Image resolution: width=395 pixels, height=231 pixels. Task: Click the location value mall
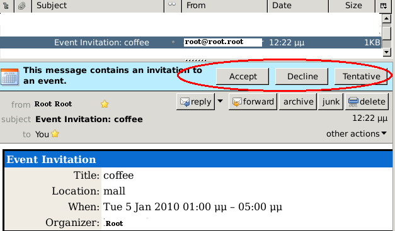pyautogui.click(x=114, y=191)
